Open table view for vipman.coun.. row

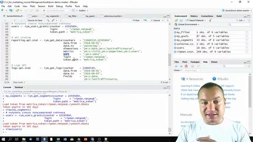(247, 52)
